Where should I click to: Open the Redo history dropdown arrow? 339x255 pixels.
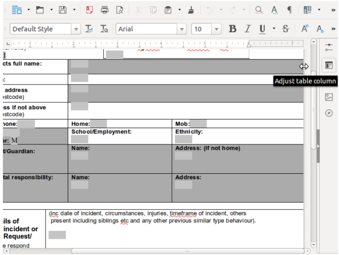[x=244, y=10]
